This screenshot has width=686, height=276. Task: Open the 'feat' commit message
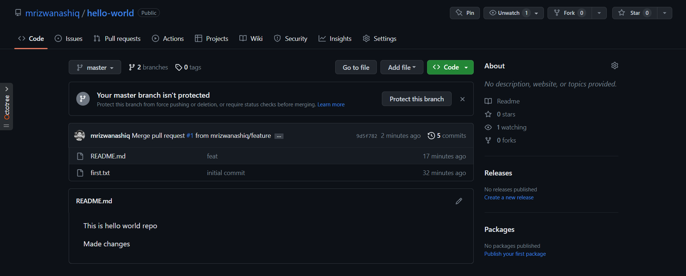coord(212,156)
